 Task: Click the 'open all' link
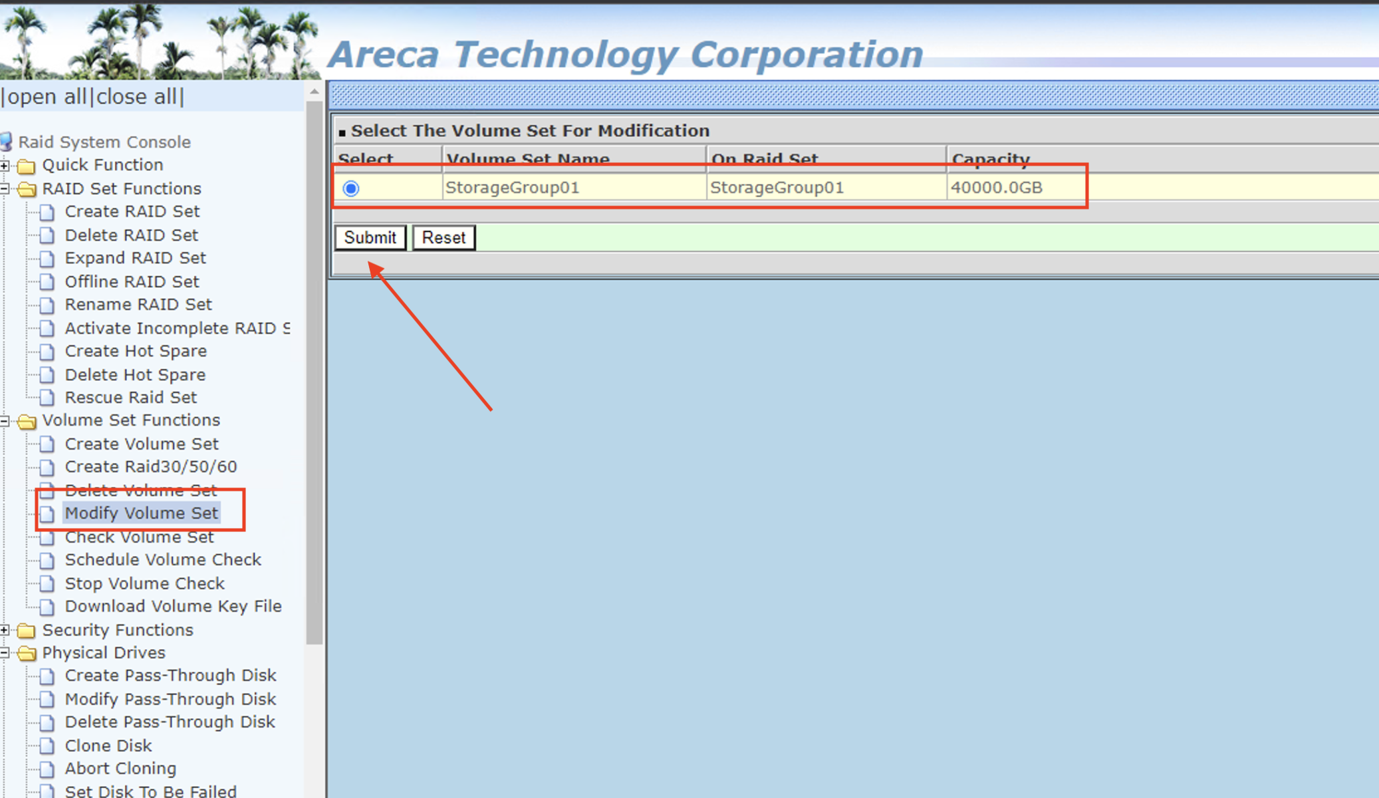pyautogui.click(x=47, y=97)
